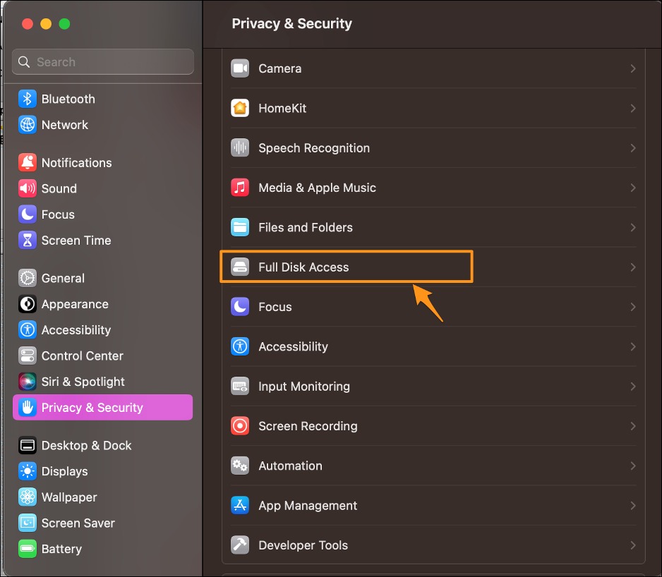The width and height of the screenshot is (662, 577).
Task: Click the Bluetooth icon in sidebar
Action: click(28, 99)
